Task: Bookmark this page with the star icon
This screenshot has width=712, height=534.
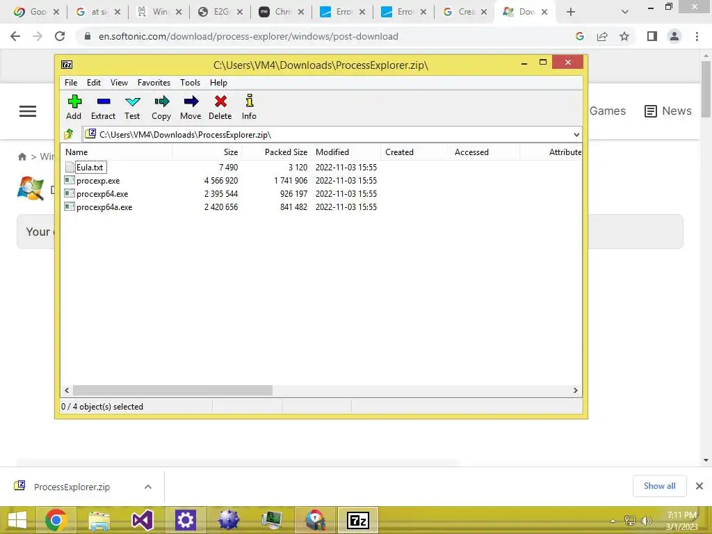Action: pos(624,36)
